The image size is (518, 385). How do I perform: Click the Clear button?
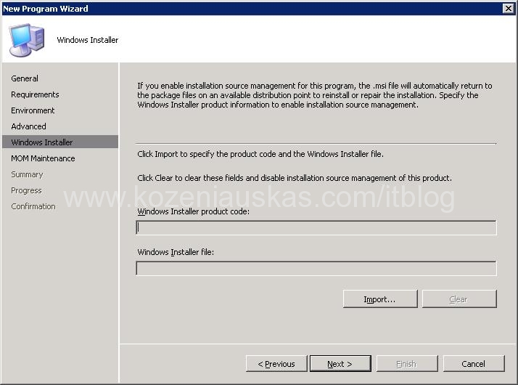(459, 299)
